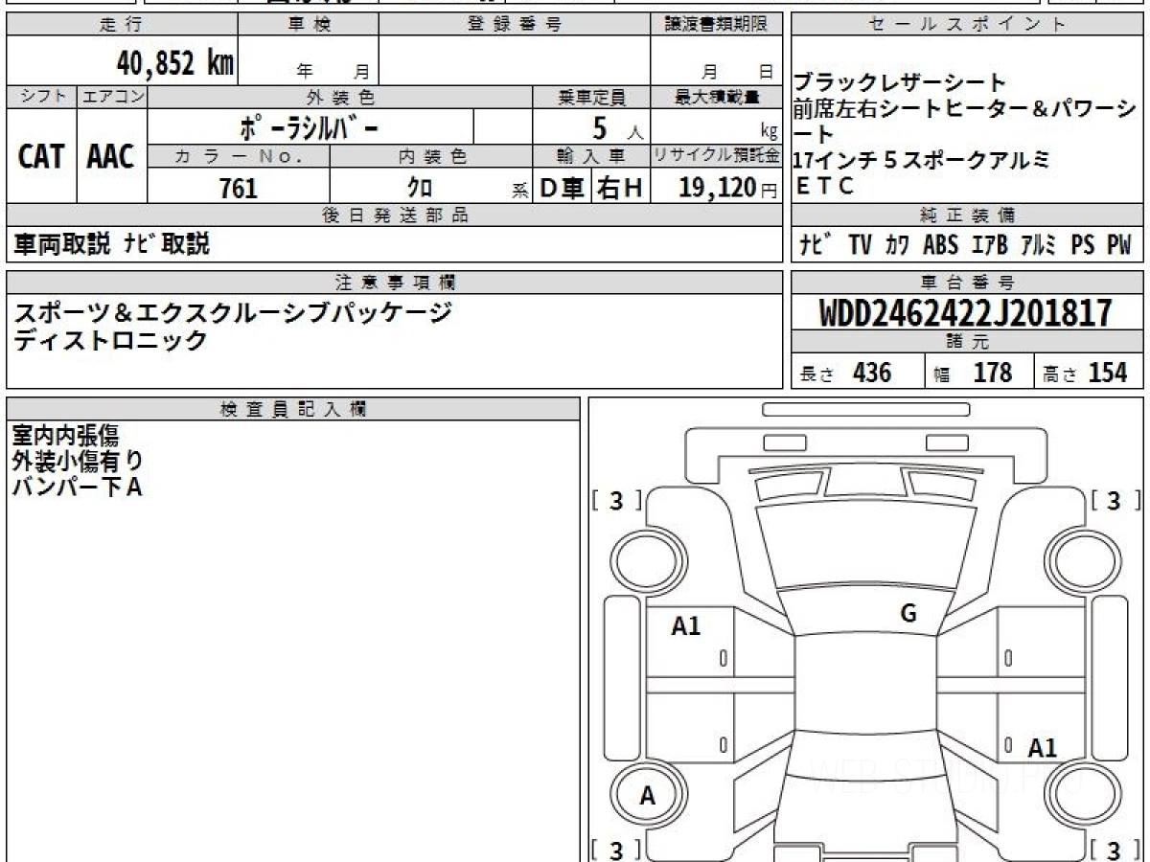The height and width of the screenshot is (862, 1150).
Task: Select the inspector note 外装小傷有り
Action: [x=78, y=461]
